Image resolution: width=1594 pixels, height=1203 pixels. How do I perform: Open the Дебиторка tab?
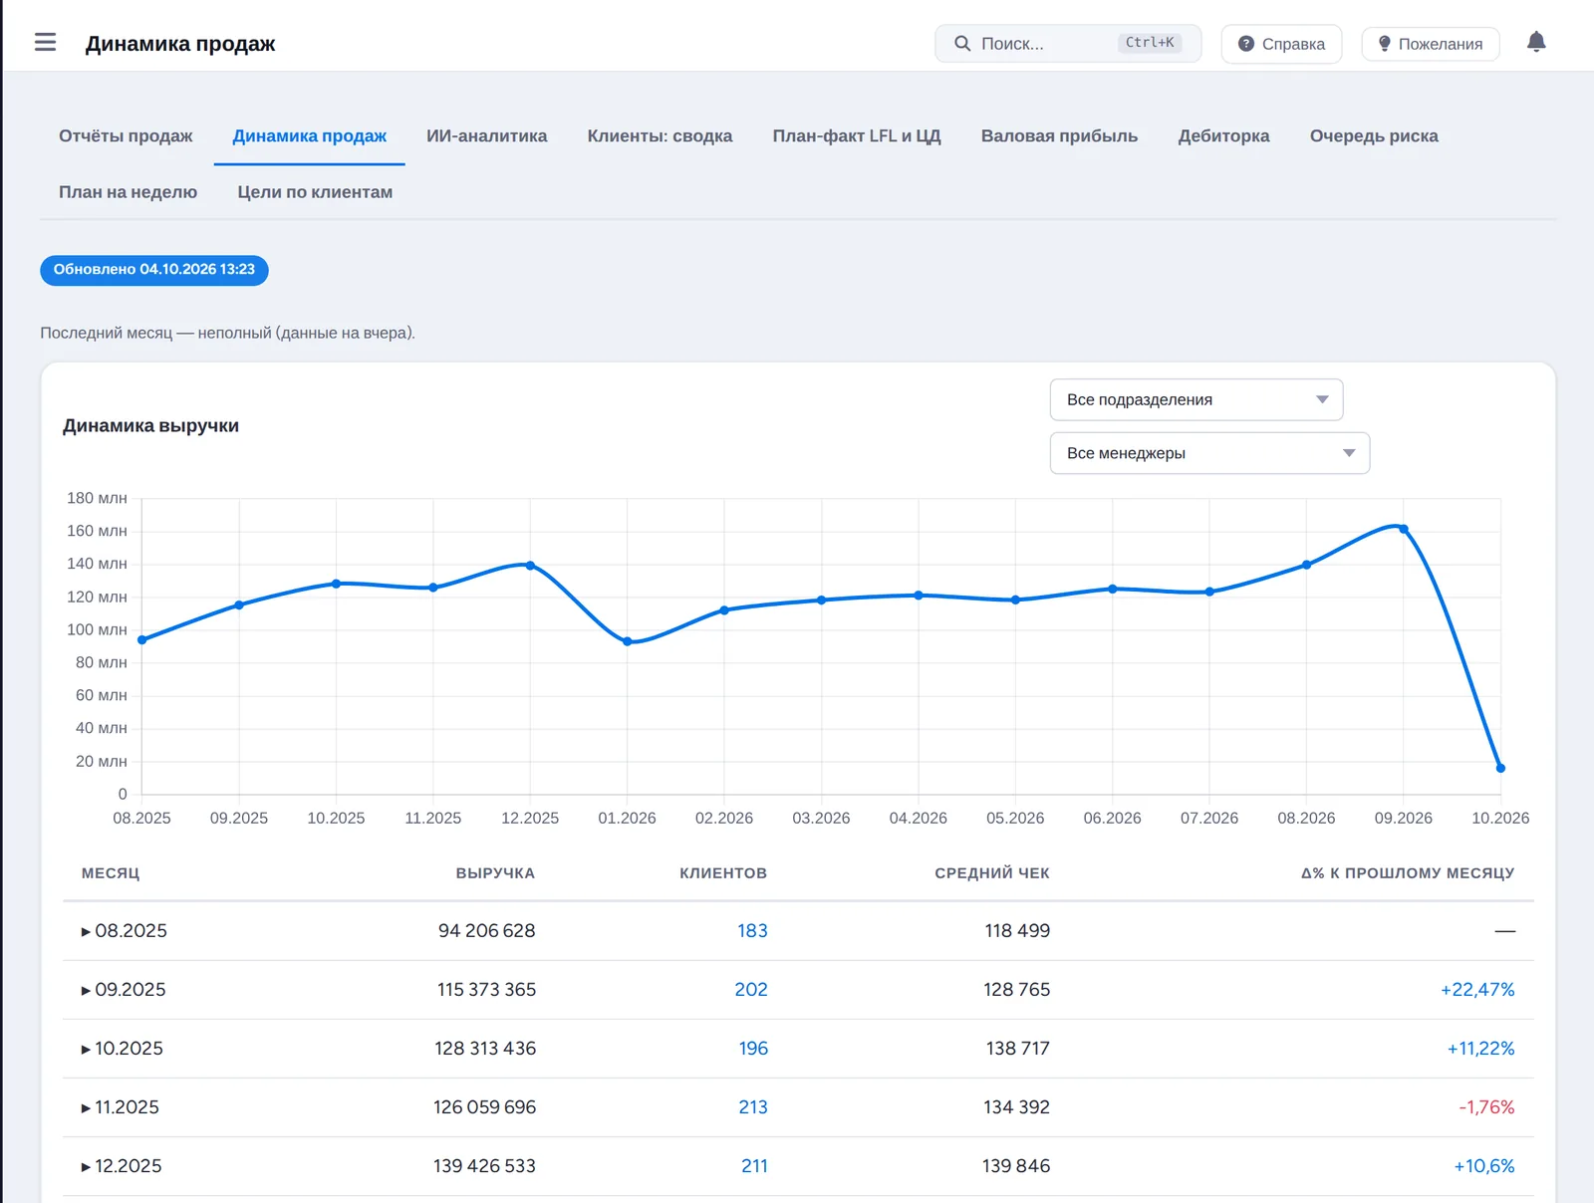tap(1223, 136)
